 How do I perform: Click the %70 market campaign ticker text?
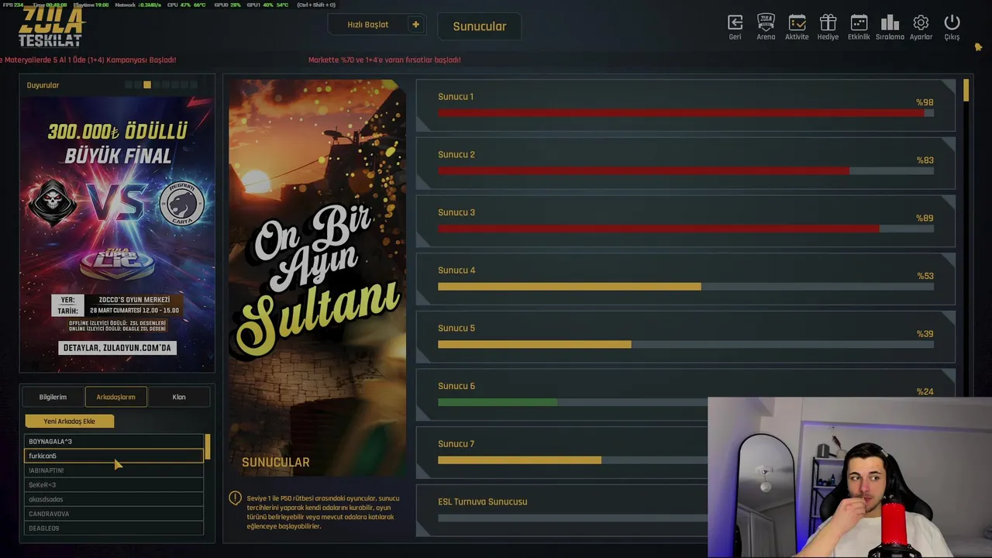pyautogui.click(x=384, y=60)
